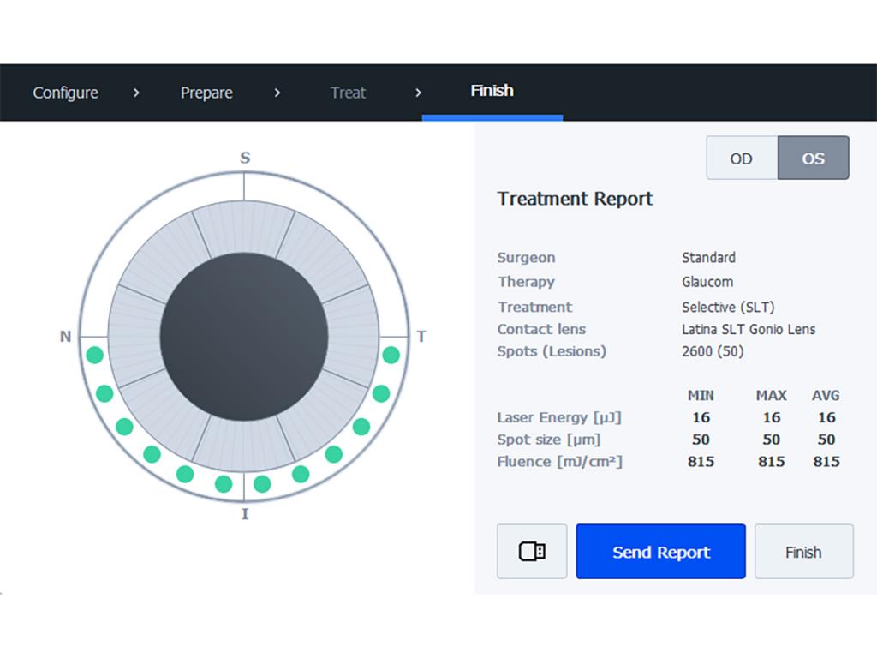The width and height of the screenshot is (877, 658).
Task: Click the topmost green marker below the N label
Action: tap(94, 354)
